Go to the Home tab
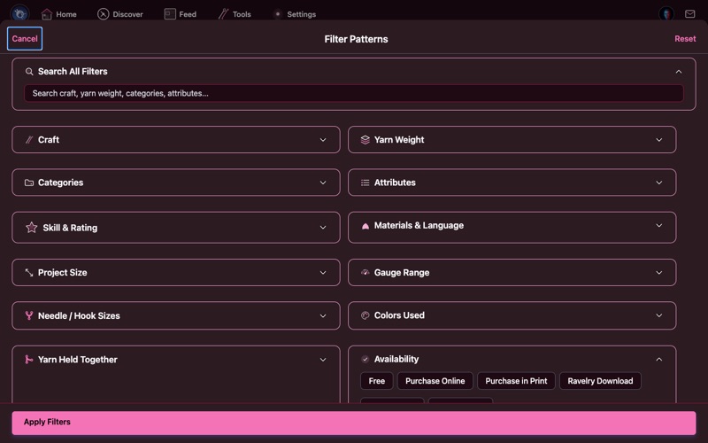The image size is (708, 443). (59, 14)
